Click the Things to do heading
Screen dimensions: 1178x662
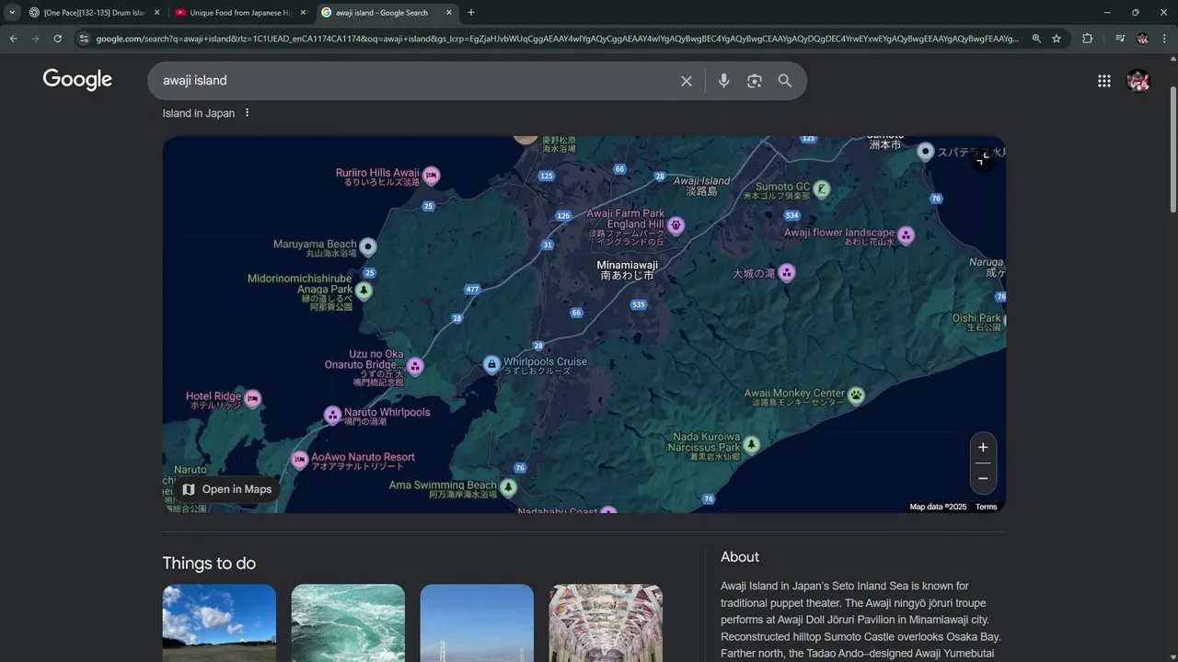[209, 564]
